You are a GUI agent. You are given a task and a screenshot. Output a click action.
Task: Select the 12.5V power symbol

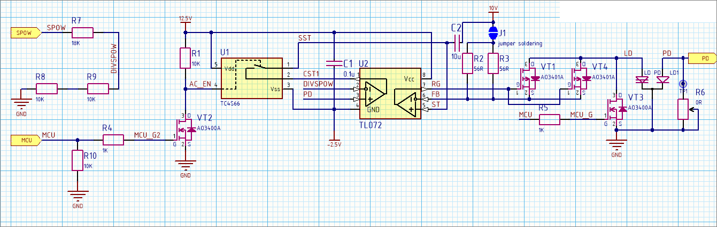185,19
